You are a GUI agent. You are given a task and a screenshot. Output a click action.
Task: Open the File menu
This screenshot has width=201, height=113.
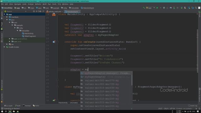(2, 4)
